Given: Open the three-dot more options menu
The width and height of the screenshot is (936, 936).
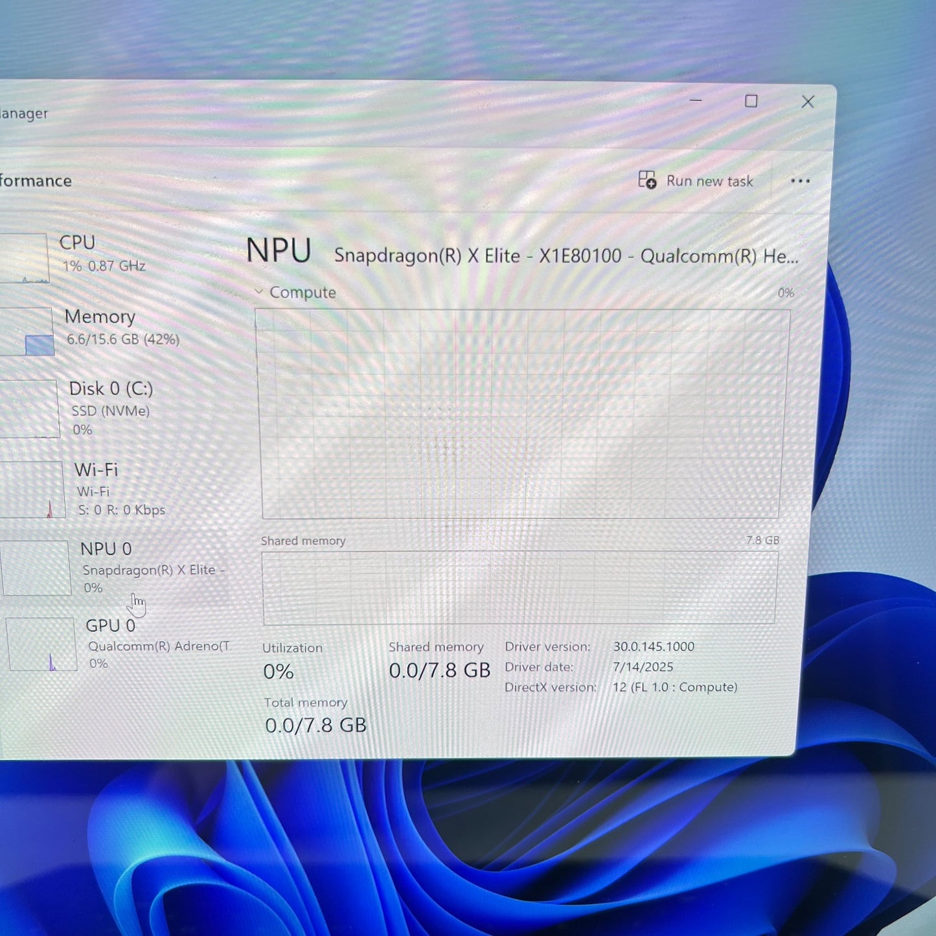Looking at the screenshot, I should pos(800,181).
